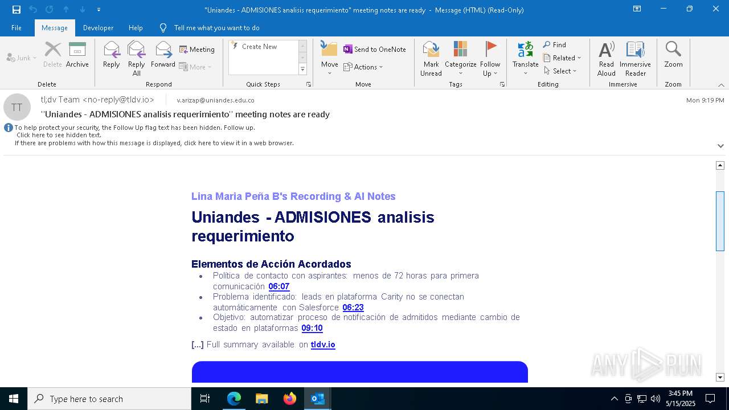Open the 06:07 timestamp link
The height and width of the screenshot is (410, 729).
[279, 286]
